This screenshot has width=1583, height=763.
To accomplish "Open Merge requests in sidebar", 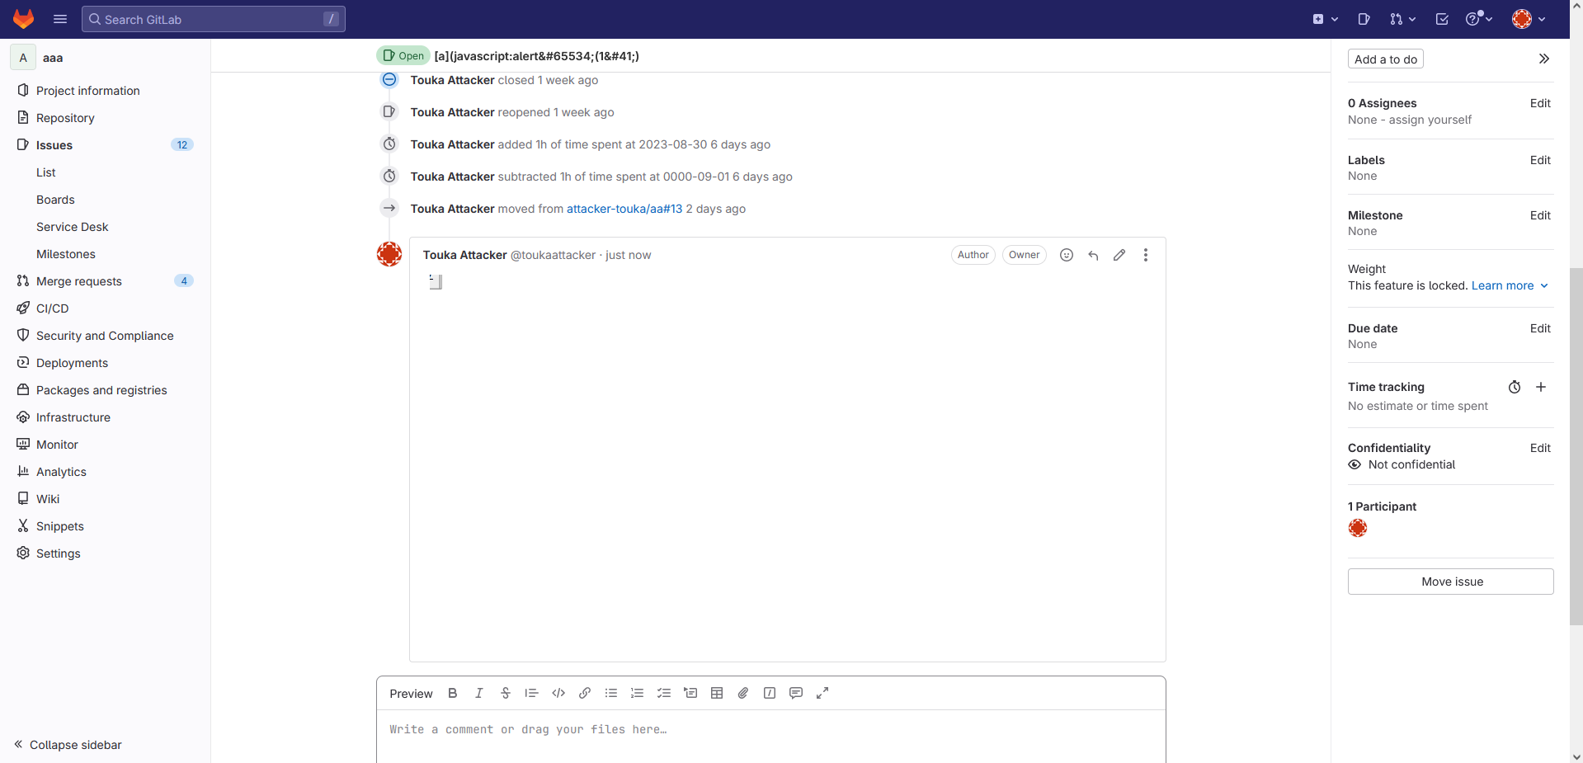I will pyautogui.click(x=79, y=281).
